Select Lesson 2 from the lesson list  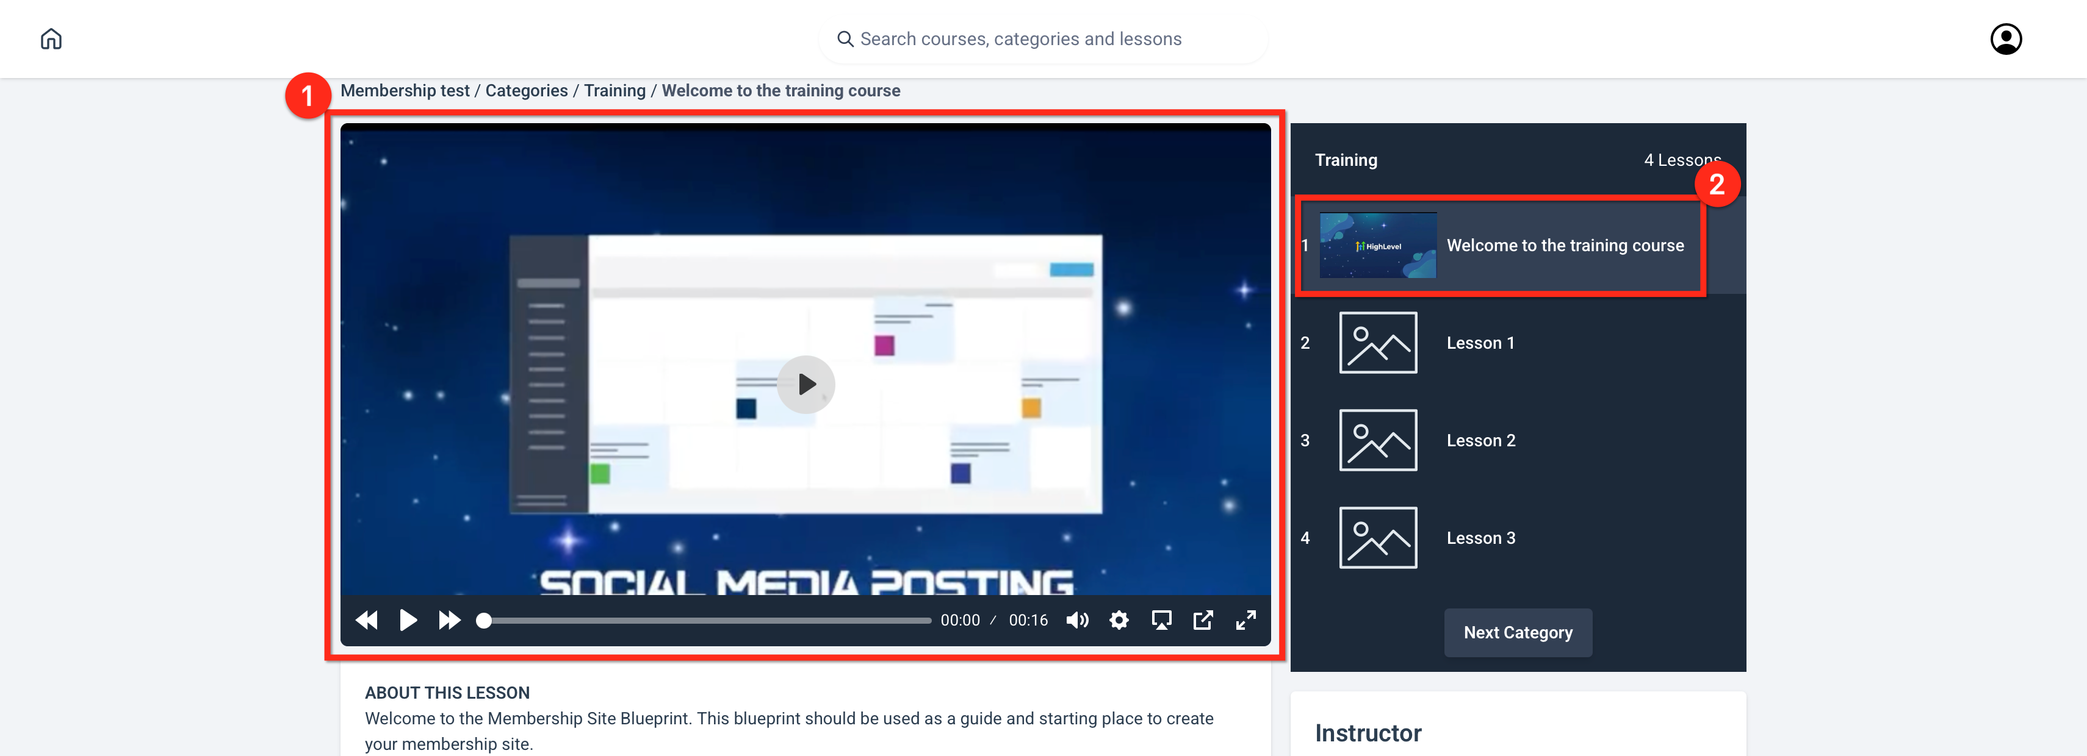(1479, 440)
